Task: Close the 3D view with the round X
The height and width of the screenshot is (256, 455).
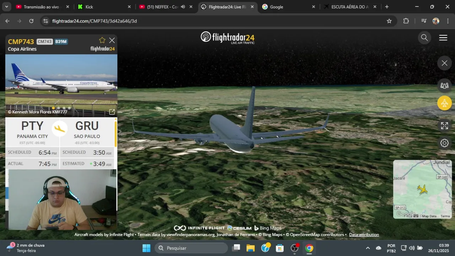Action: 444,63
